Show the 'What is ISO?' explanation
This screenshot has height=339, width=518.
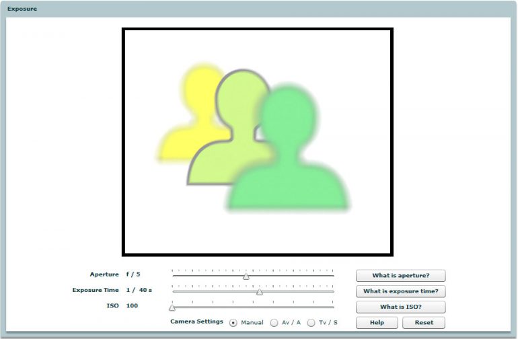pos(400,307)
